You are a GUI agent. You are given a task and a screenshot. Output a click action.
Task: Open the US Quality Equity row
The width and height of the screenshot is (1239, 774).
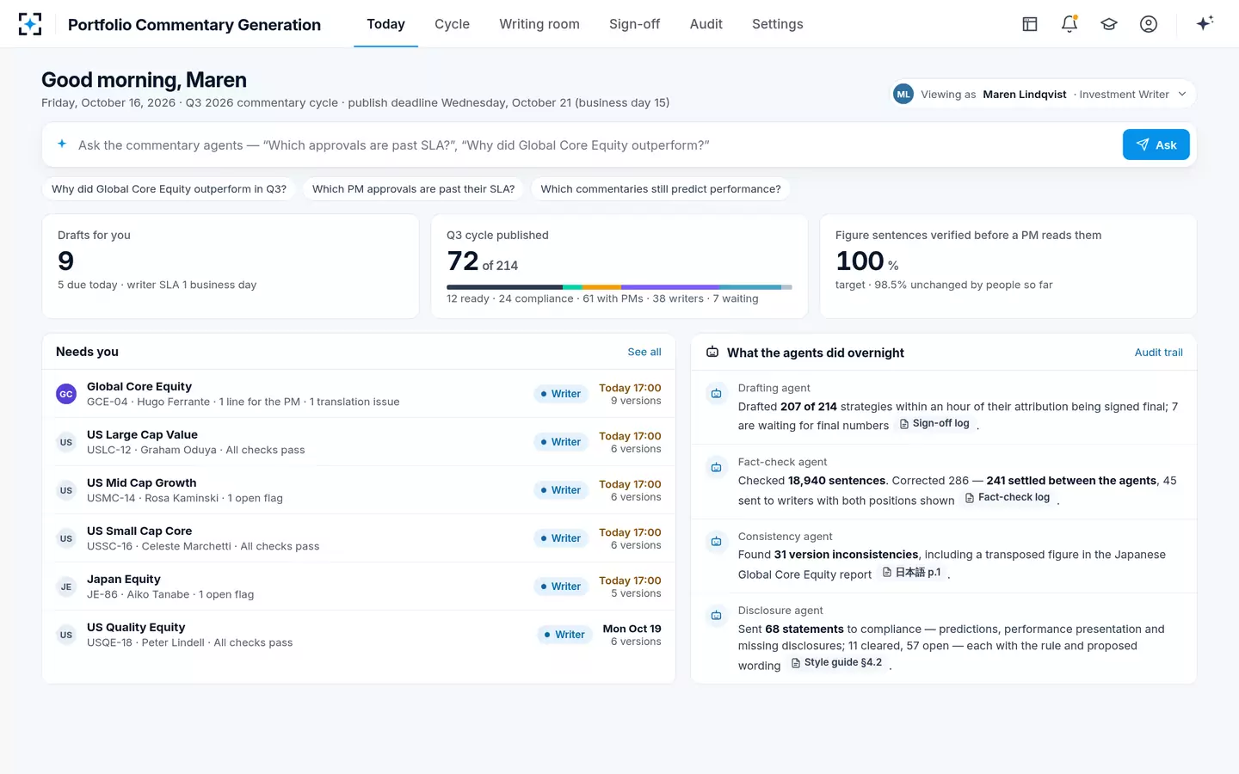tap(359, 635)
